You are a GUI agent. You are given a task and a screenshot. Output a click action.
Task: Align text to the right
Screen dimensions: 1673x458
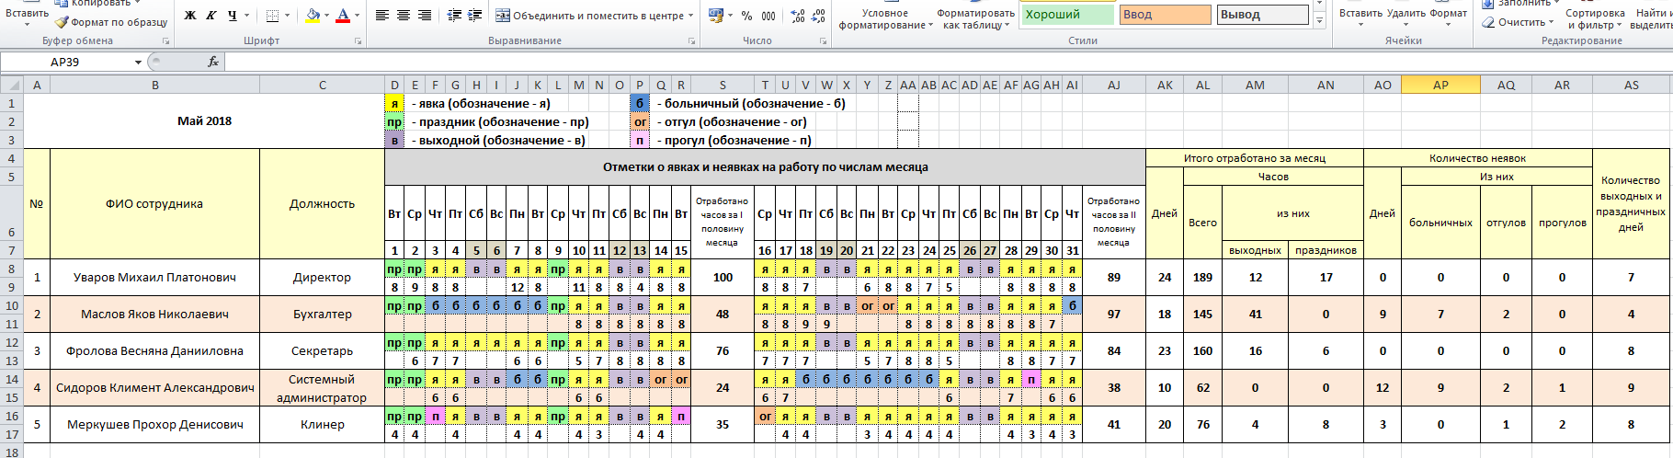(425, 16)
